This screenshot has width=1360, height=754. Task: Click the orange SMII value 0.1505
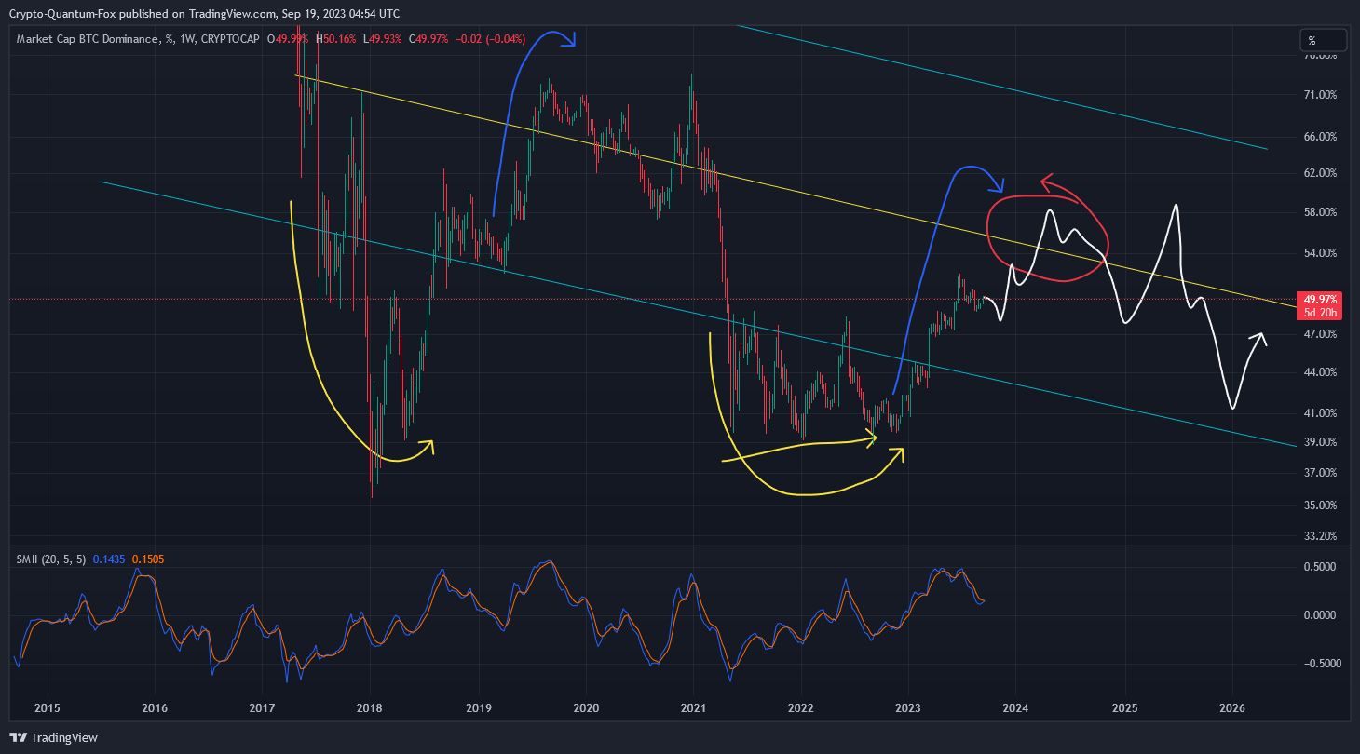pos(148,559)
